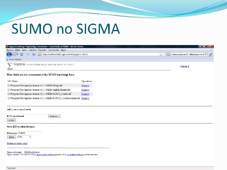The height and width of the screenshot is (170, 227).
Task: Open the back/forward history dropdown arrow
Action: pyautogui.click(x=17, y=54)
